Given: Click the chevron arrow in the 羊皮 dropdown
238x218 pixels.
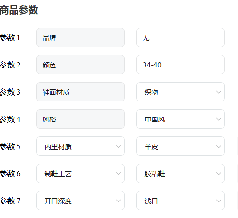Looking at the screenshot, I should (x=219, y=147).
